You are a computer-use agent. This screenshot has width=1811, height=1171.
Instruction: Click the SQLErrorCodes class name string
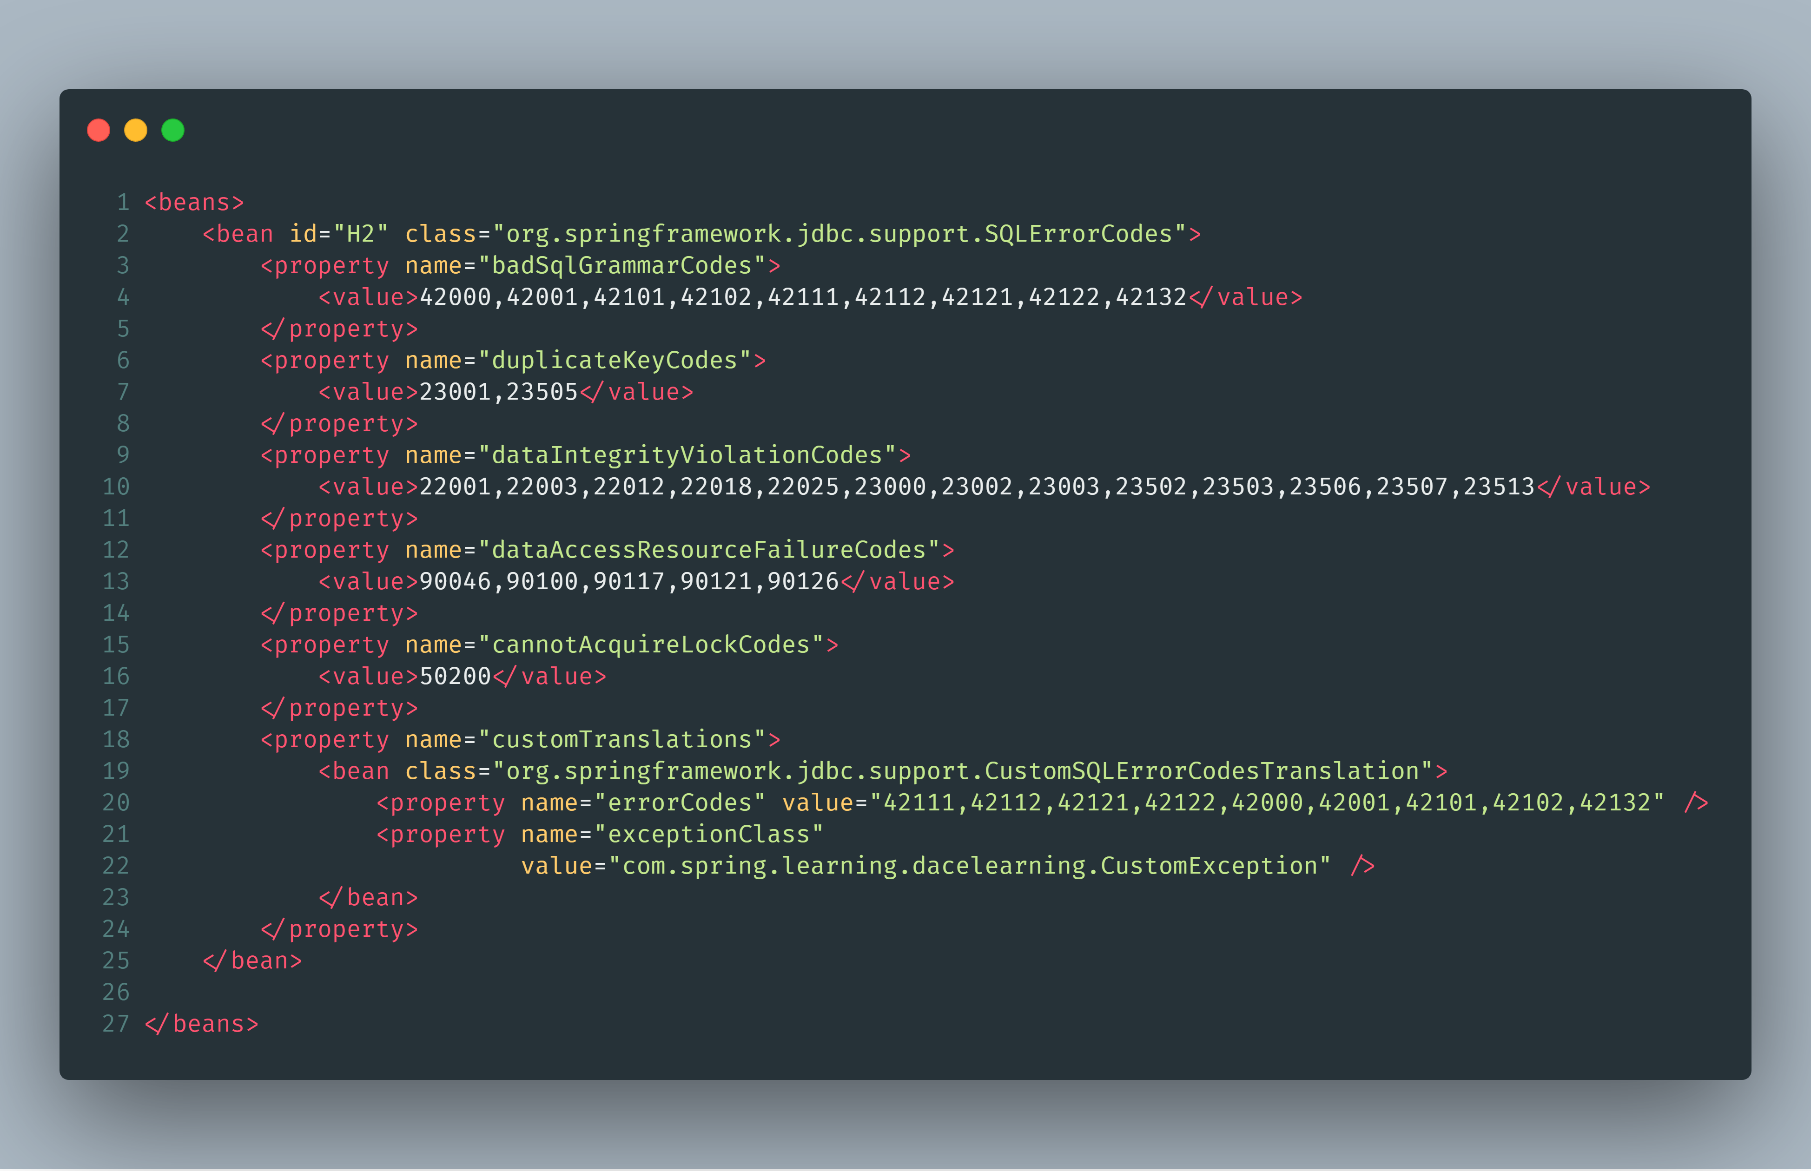click(x=839, y=234)
